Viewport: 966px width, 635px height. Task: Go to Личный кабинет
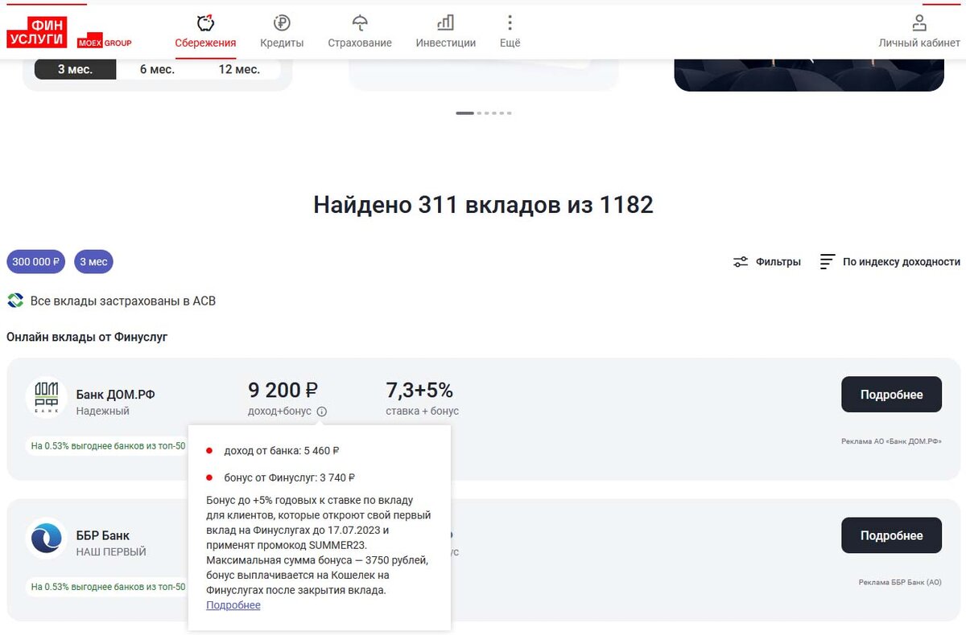[919, 32]
